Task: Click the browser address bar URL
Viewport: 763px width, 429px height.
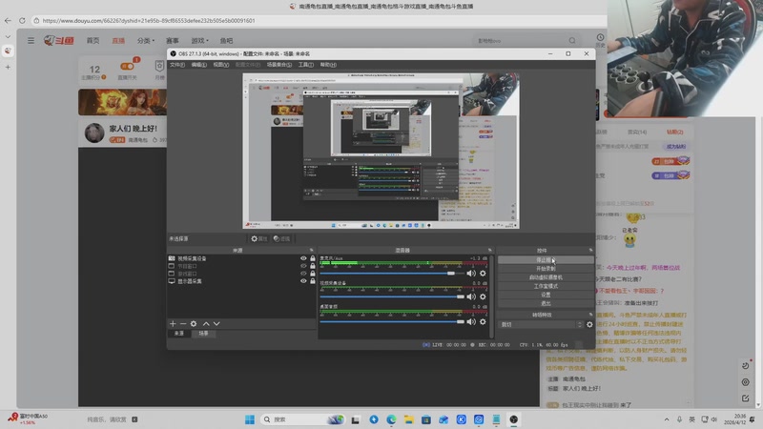Action: click(x=149, y=20)
